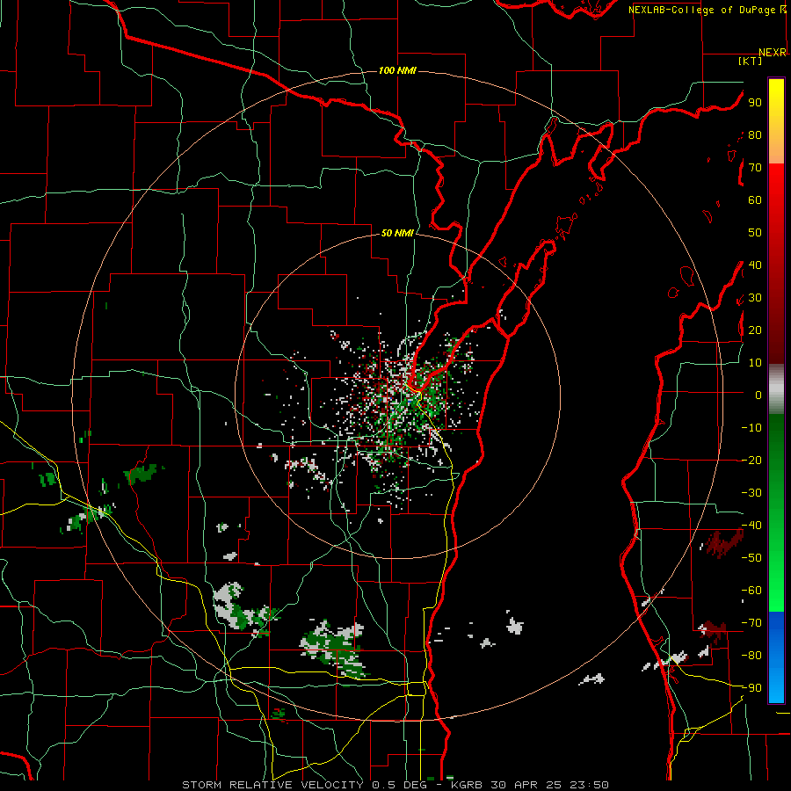791x791 pixels.
Task: Click the 23:50 timestamp
Action: (x=589, y=785)
